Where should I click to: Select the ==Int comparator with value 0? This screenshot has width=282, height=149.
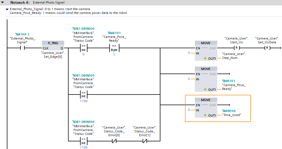(x=83, y=48)
